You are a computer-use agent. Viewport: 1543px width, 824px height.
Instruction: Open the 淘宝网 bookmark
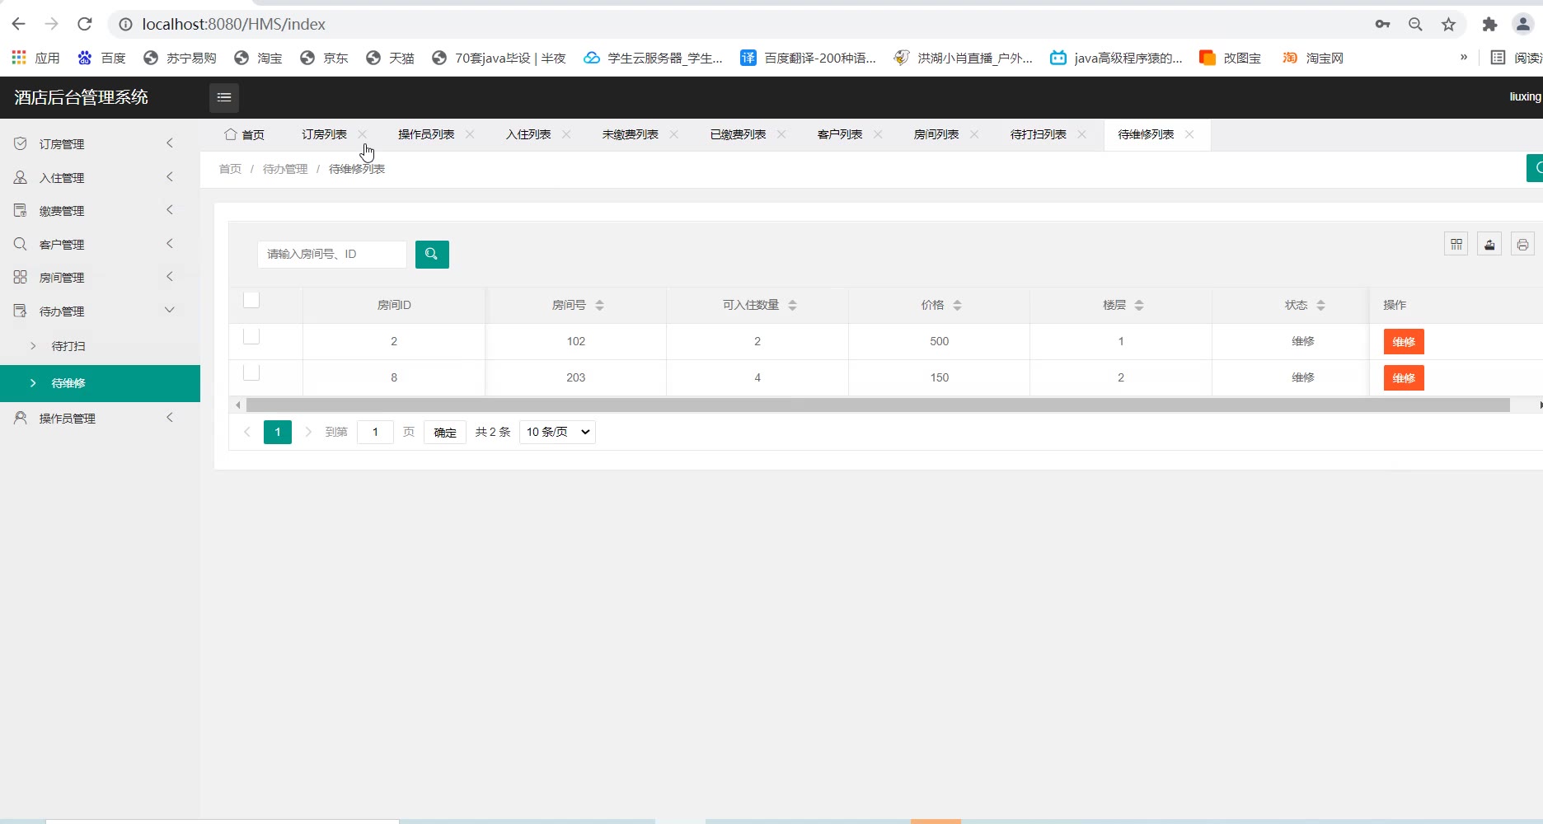pyautogui.click(x=1312, y=58)
